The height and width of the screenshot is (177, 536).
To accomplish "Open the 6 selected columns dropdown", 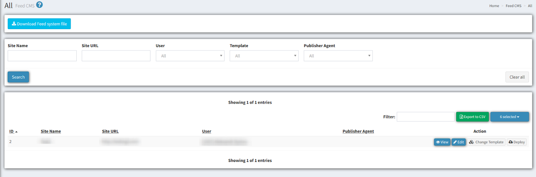I will pos(510,117).
